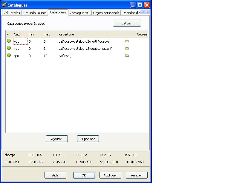Image resolution: width=251 pixels, height=183 pixels.
Task: Open the Catalogue VO tab
Action: (79, 13)
